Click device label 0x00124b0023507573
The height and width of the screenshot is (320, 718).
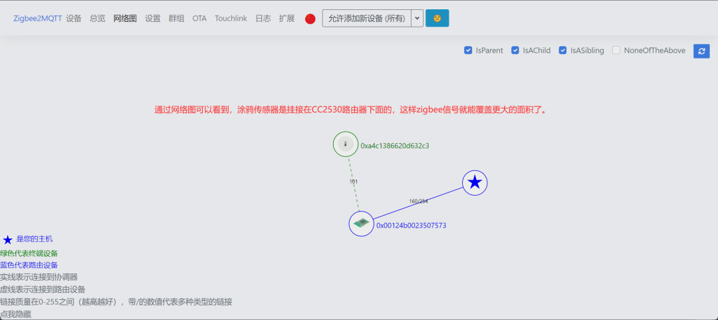pos(412,225)
